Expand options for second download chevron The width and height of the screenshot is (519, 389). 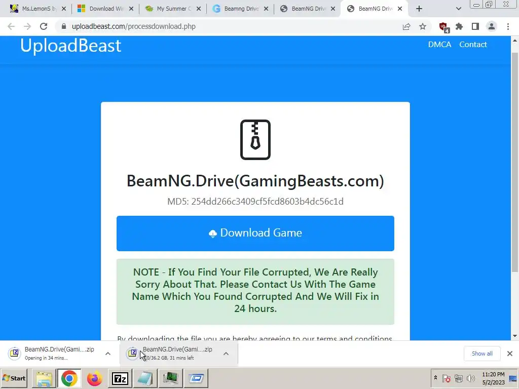226,354
